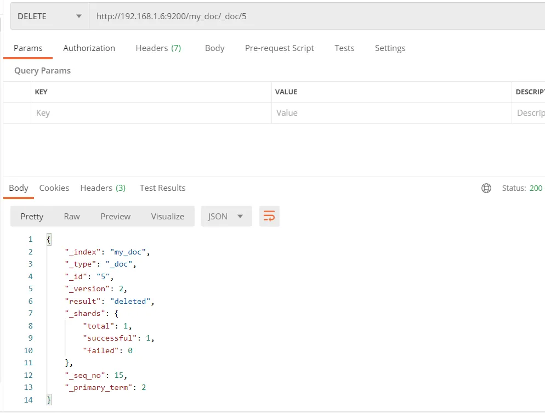Switch response view to Raw
This screenshot has width=545, height=413.
[x=72, y=216]
